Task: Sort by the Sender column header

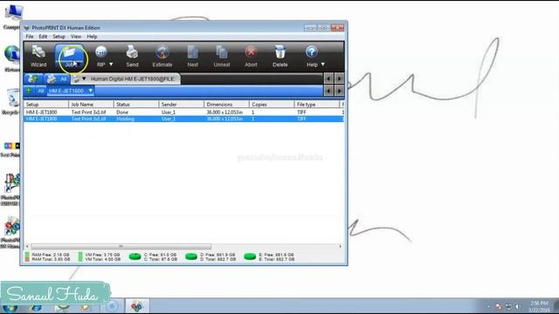Action: pyautogui.click(x=182, y=105)
